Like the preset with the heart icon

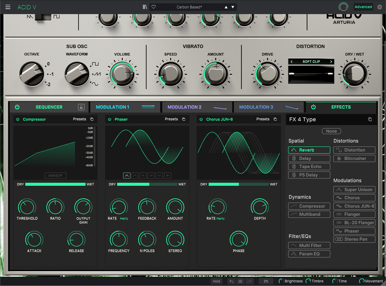(154, 7)
